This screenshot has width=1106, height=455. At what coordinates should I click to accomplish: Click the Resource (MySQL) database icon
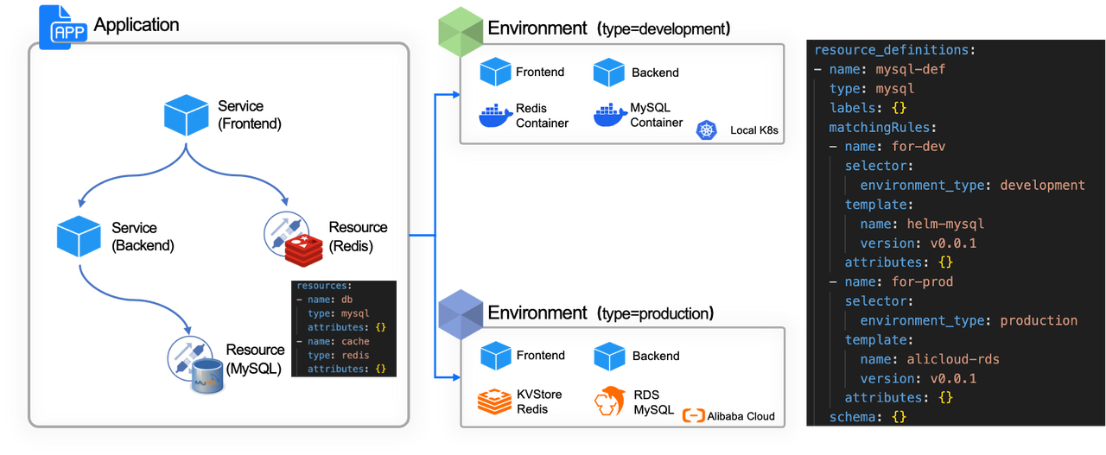pyautogui.click(x=194, y=367)
